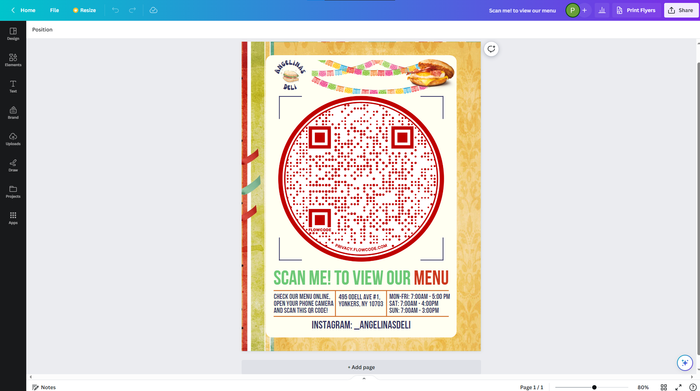The image size is (700, 391).
Task: Open the Design panel
Action: point(13,34)
